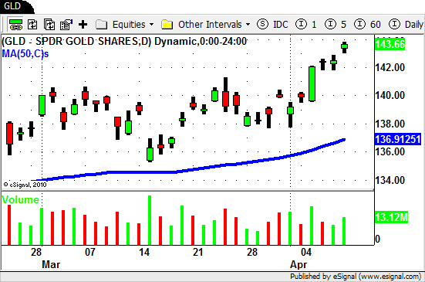
Task: Click the single-page refresh arrows icon
Action: coord(32,25)
